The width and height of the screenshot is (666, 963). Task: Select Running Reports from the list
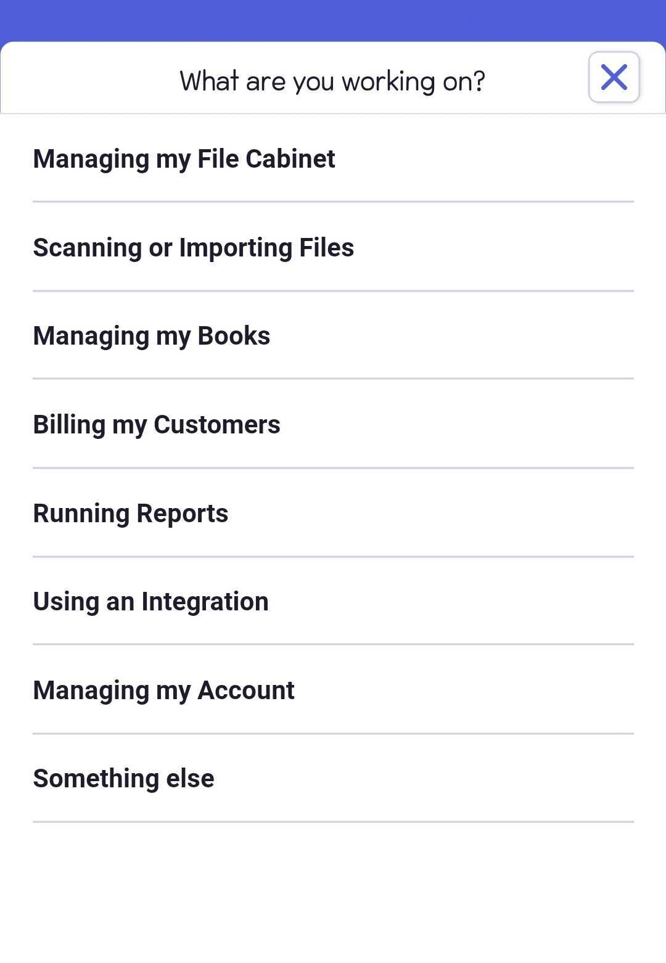(x=333, y=513)
